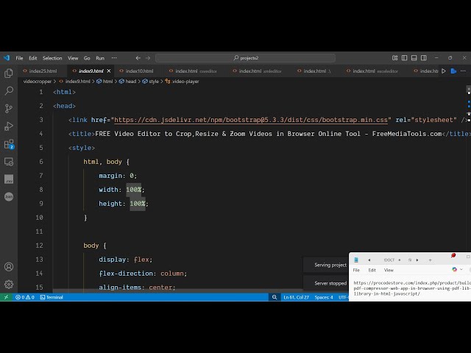Select videocropper in the breadcrumb
Viewport: 471px width, 353px height.
pyautogui.click(x=38, y=82)
